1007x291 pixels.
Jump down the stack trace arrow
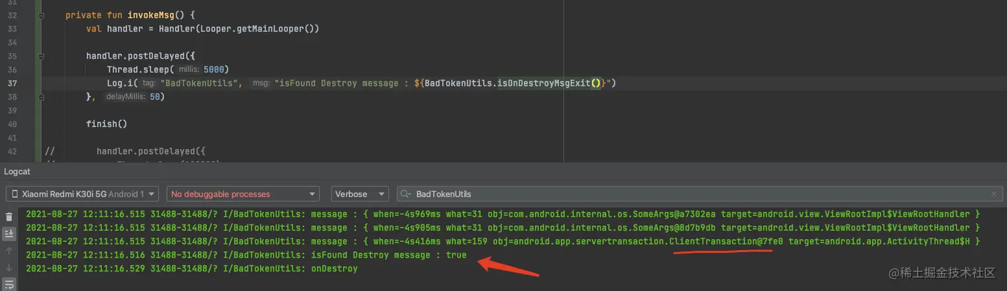click(x=9, y=267)
